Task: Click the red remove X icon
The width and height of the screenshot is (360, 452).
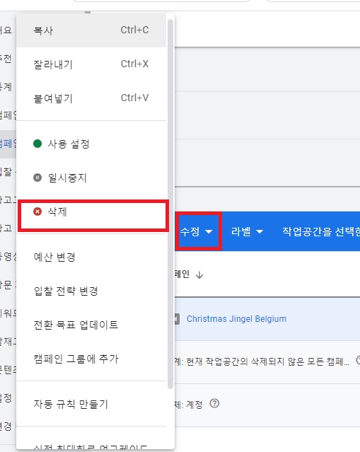Action: [x=37, y=211]
